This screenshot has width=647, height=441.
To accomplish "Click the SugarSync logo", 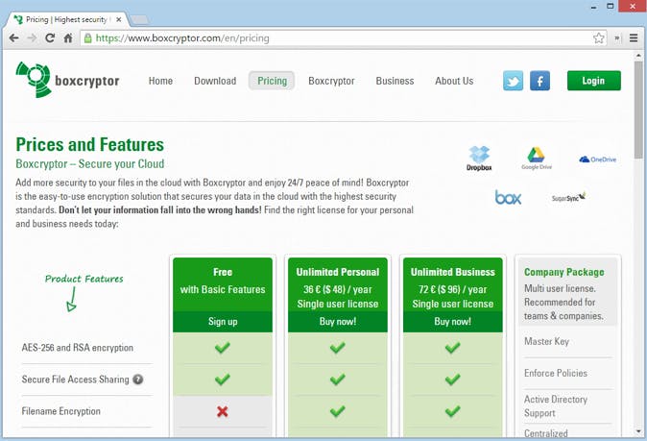I will coord(568,197).
